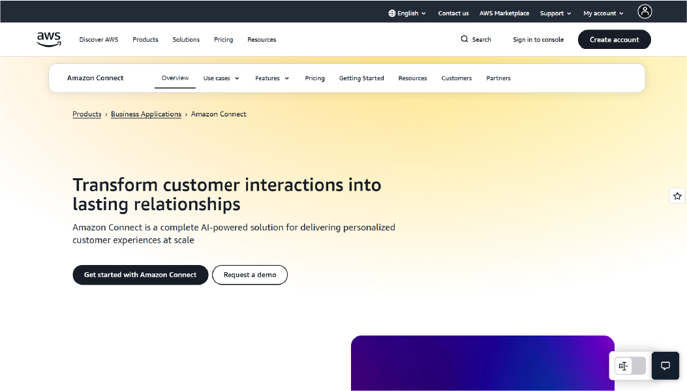Screen dimensions: 687x391
Task: Open the Business Applications breadcrumb link
Action: (x=146, y=114)
